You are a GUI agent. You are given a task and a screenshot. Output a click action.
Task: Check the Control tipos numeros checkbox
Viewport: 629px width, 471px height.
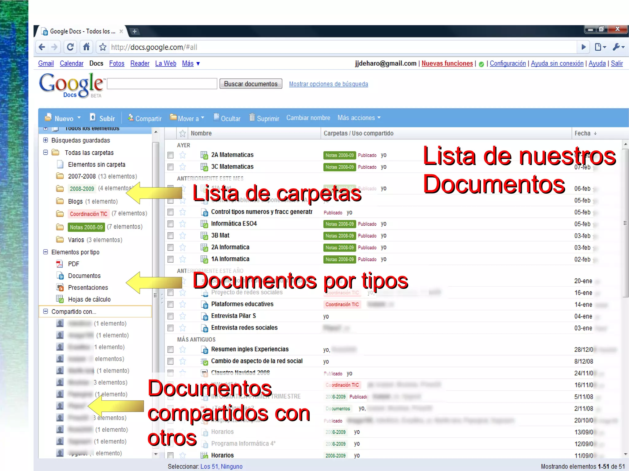point(170,212)
